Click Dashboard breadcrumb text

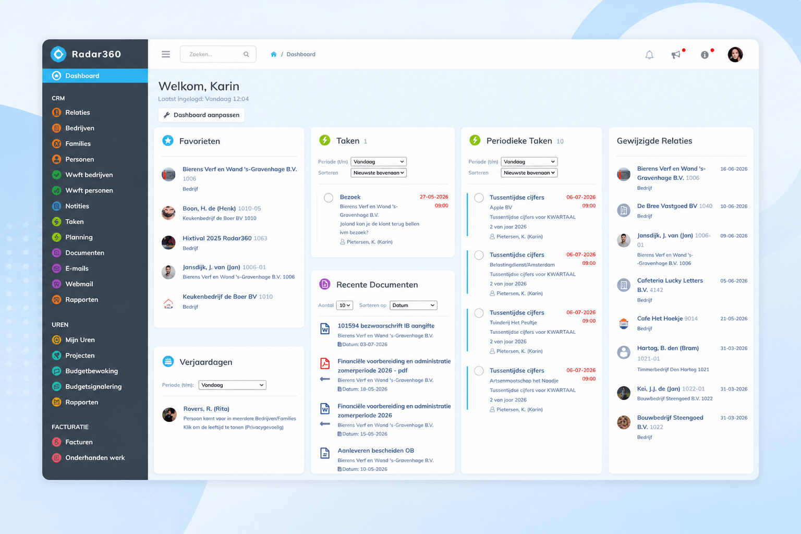tap(301, 54)
